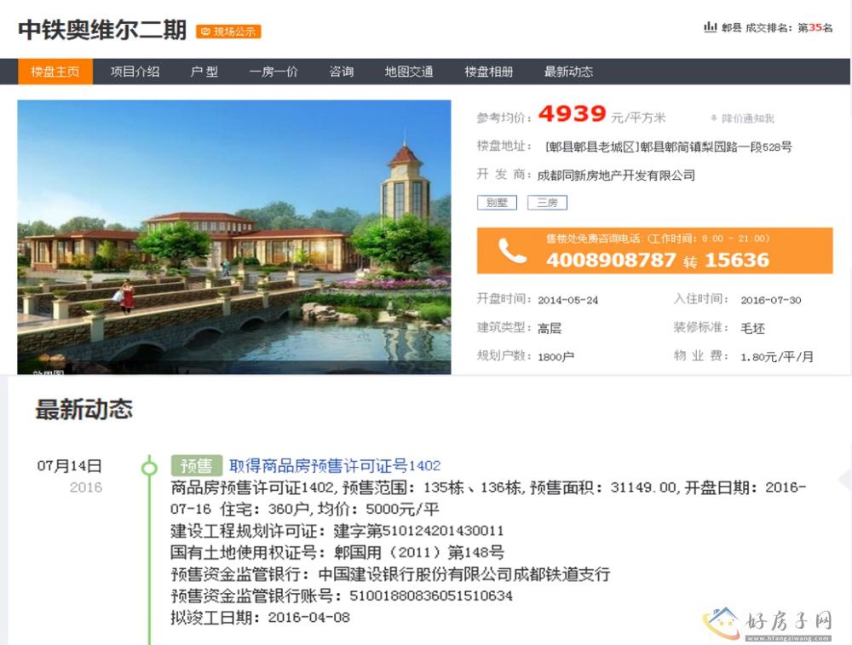Open the main property rendering image
Screen dimensions: 852x645
234,236
